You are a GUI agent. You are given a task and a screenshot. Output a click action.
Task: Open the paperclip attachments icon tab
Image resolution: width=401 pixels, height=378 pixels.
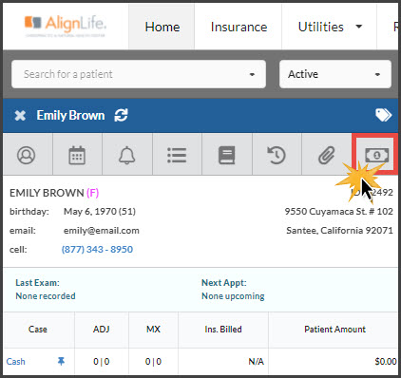(327, 155)
